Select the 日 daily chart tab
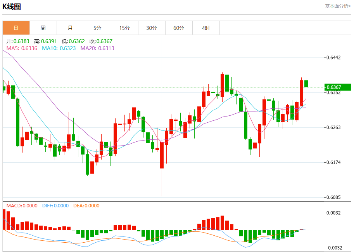 (x=16, y=28)
